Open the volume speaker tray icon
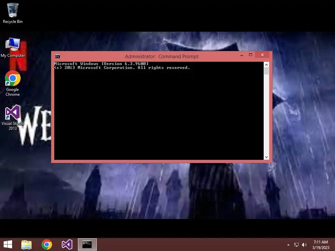Screen dimensions: 335x251 click(x=304, y=245)
